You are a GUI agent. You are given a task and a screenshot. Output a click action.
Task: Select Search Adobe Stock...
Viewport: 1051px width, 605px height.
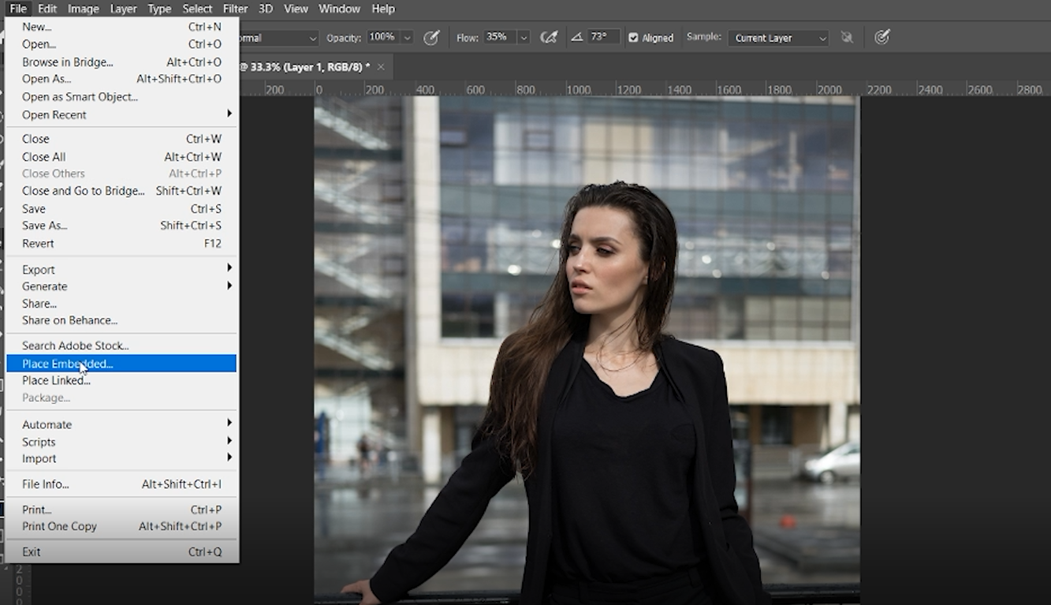pyautogui.click(x=121, y=345)
